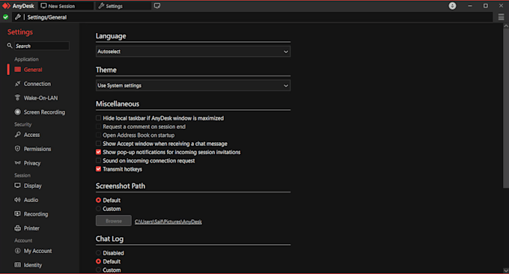Screen dimensions: 509x274
Task: Click the wrench icon in address bar
Action: [x=18, y=17]
